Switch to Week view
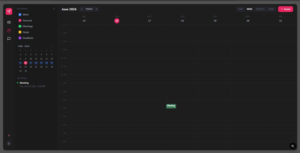The width and height of the screenshot is (300, 153). [249, 9]
